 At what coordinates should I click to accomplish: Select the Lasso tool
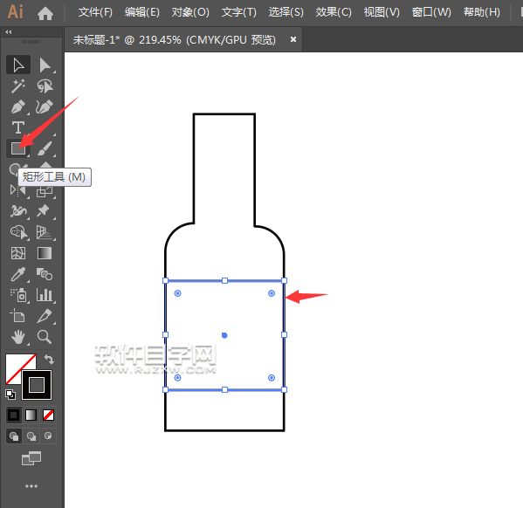coord(45,86)
